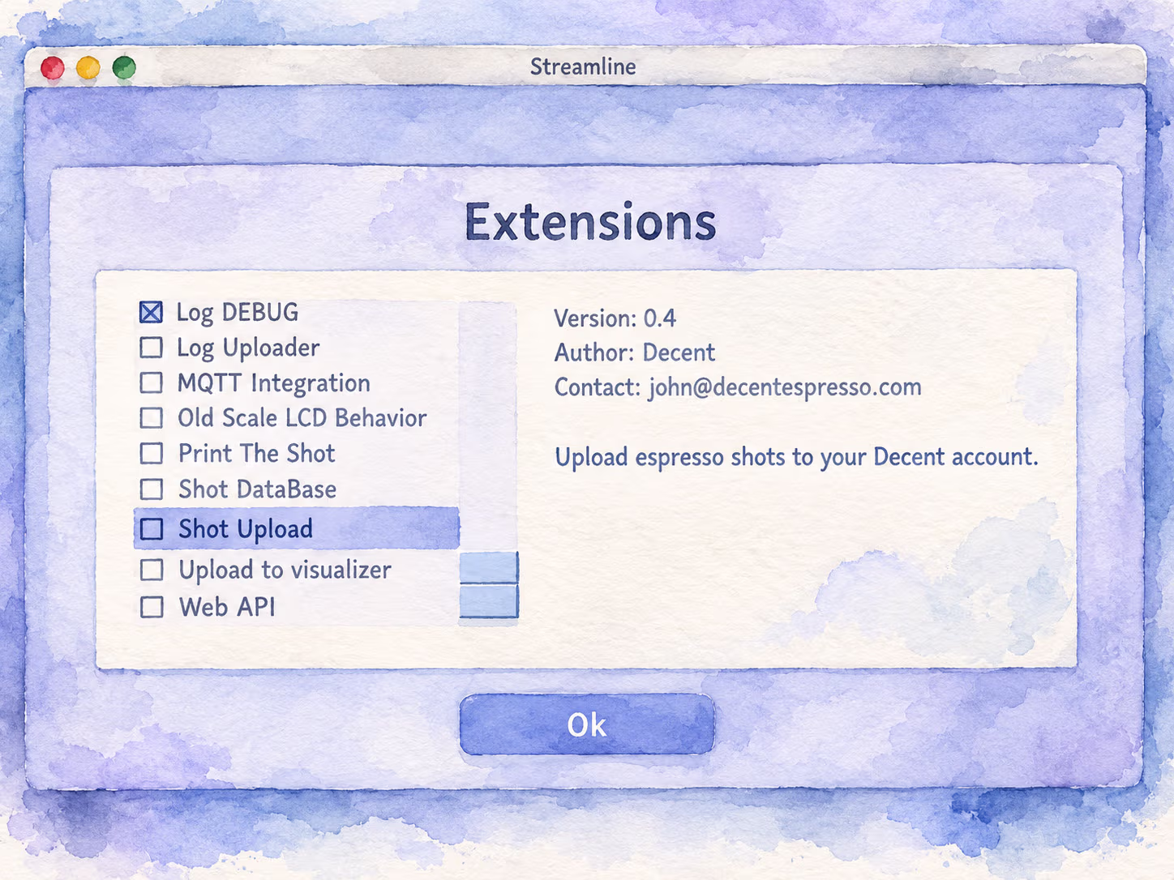This screenshot has width=1174, height=880.
Task: Uncheck the Log DEBUG checkbox
Action: [151, 312]
